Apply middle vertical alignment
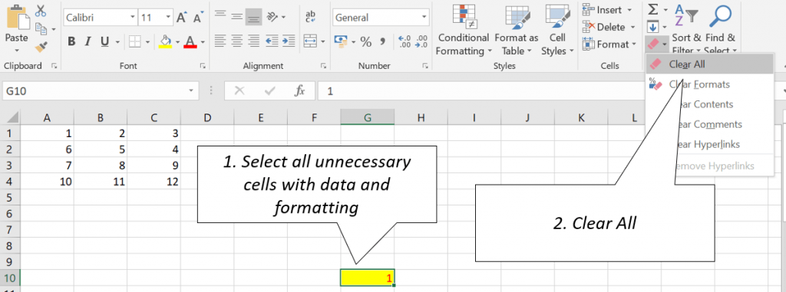This screenshot has height=292, width=786. tap(236, 17)
